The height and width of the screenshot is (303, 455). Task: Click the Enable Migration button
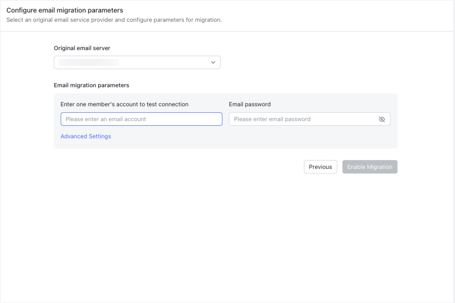(x=370, y=167)
